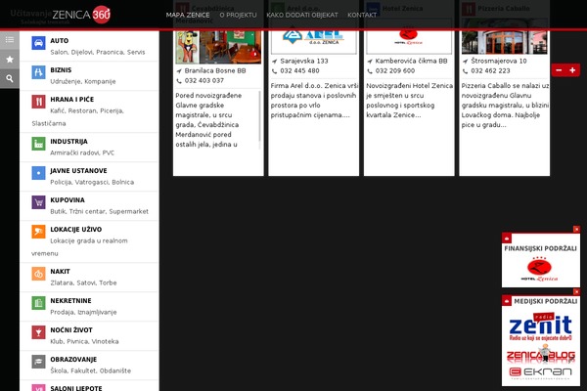The image size is (587, 391).
Task: Click the Policija, Vatrogasci, Bolnica subtitle
Action: (x=92, y=182)
